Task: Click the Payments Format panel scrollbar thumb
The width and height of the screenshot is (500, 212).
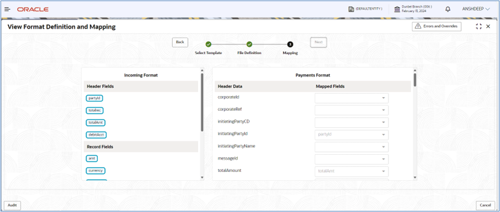Action: [415, 80]
